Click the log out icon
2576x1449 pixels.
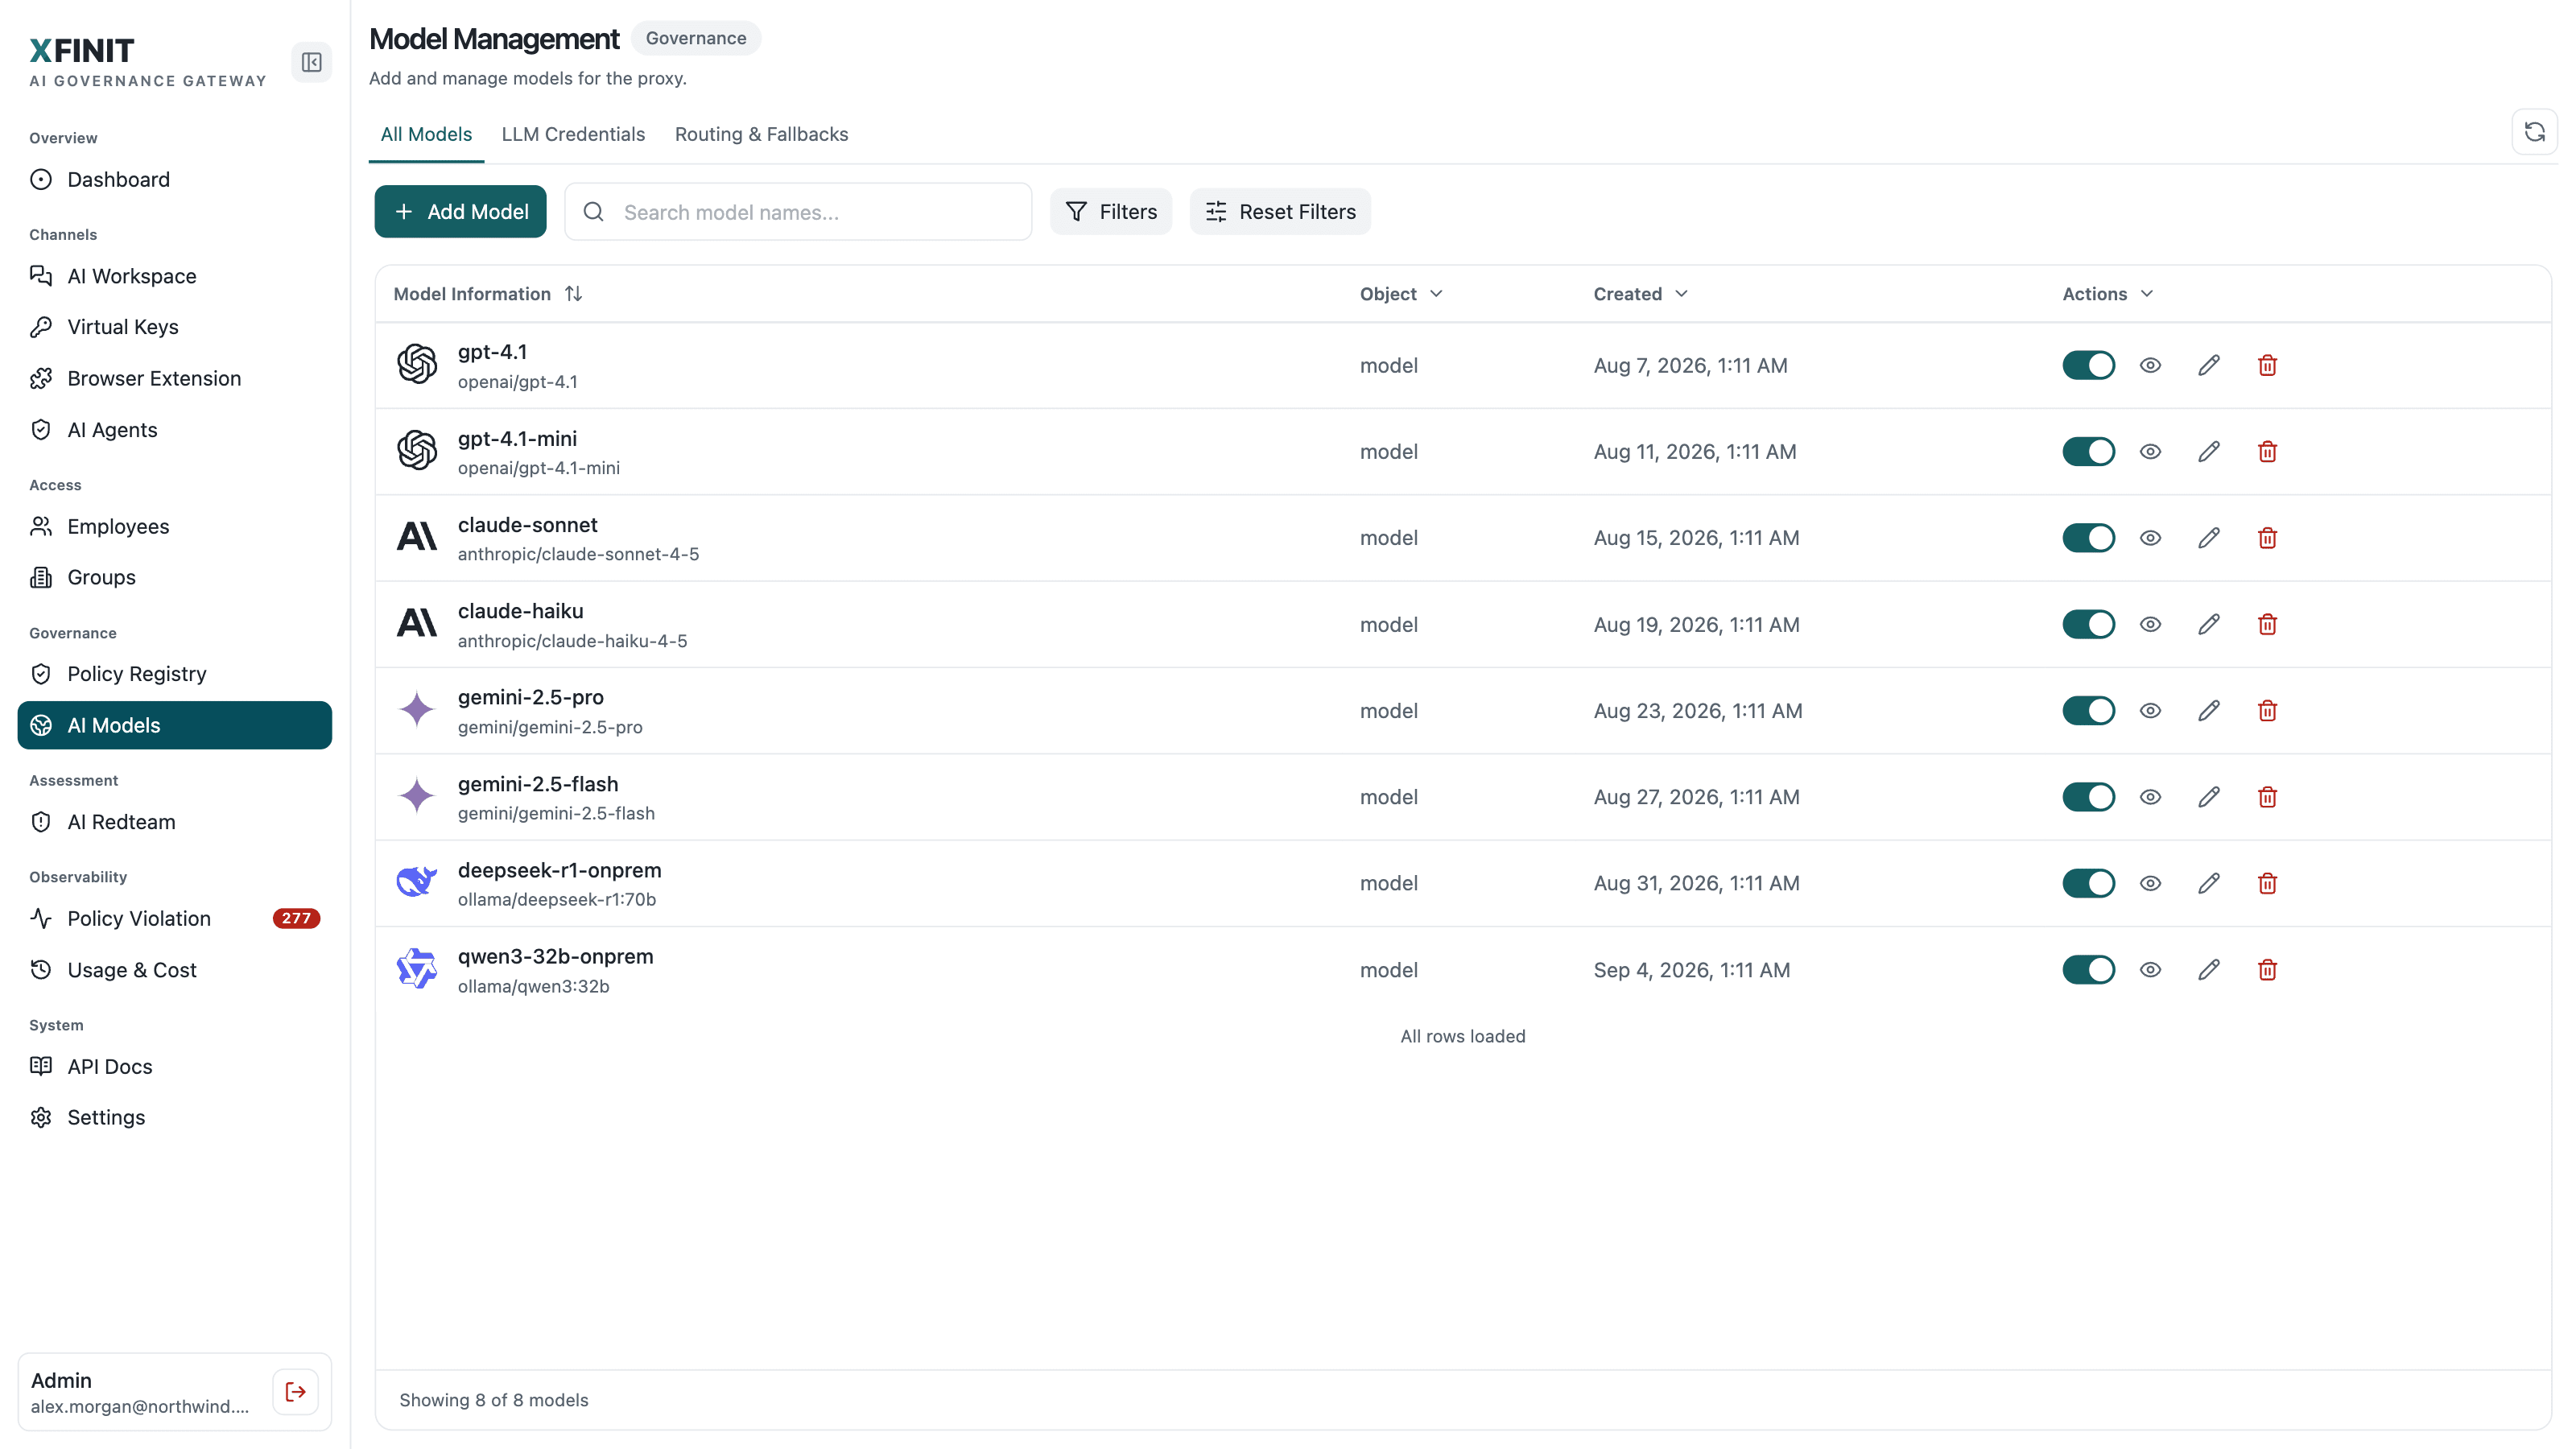click(295, 1392)
